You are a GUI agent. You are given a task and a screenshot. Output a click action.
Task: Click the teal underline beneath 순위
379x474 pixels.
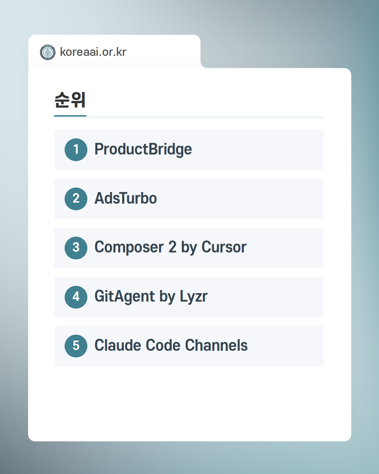[70, 116]
